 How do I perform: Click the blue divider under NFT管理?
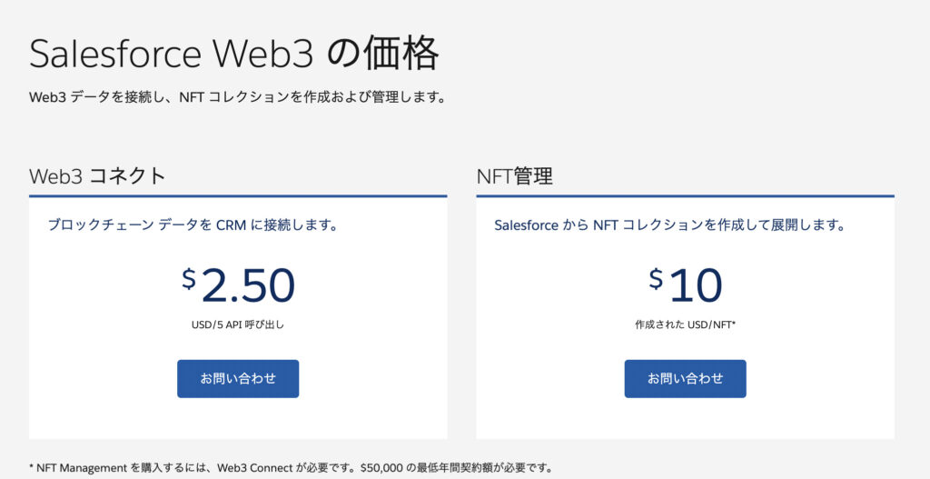(x=685, y=195)
